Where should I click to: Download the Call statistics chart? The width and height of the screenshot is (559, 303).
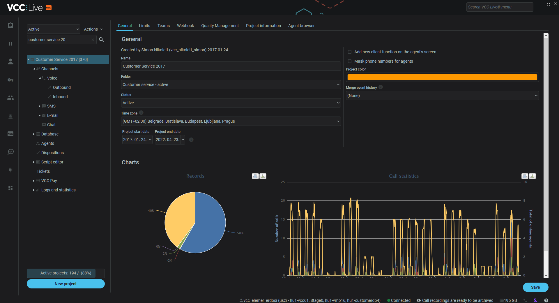[x=532, y=176]
